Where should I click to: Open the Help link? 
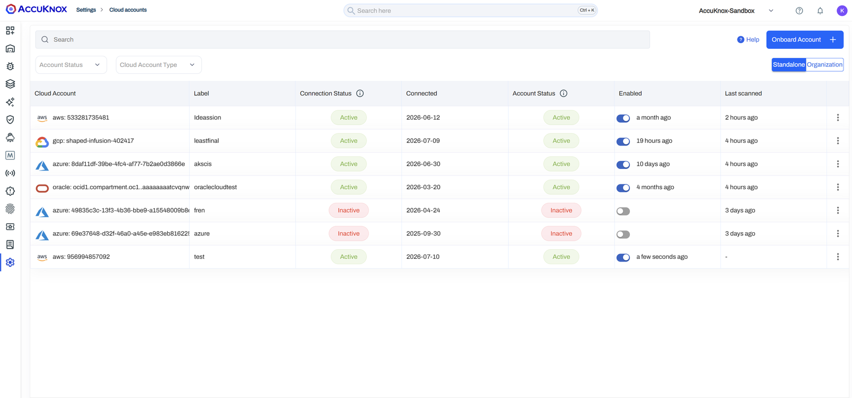[x=748, y=40]
